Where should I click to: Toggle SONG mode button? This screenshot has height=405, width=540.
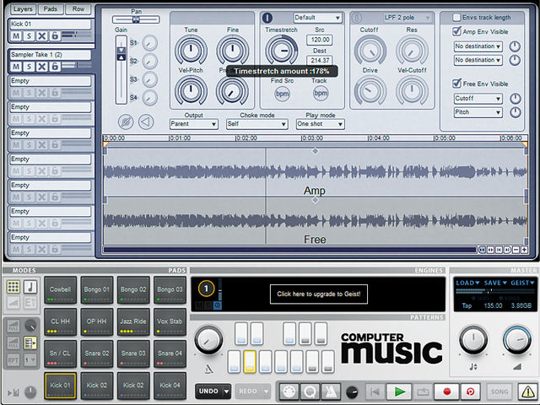[x=499, y=391]
